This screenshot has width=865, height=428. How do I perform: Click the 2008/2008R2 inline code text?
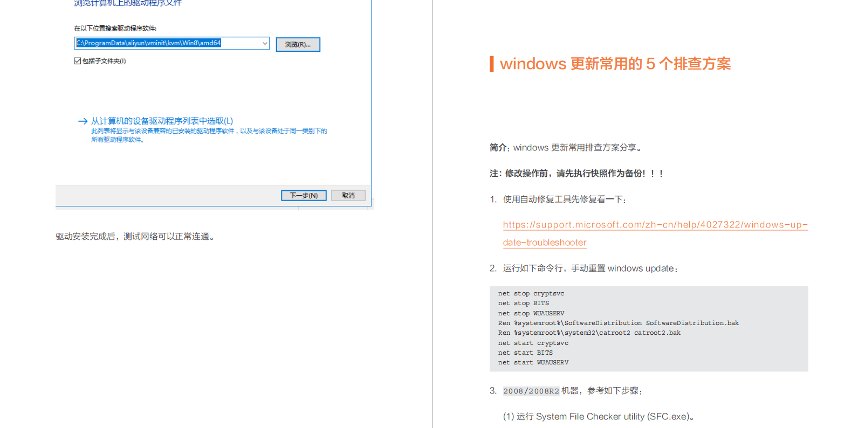coord(531,391)
